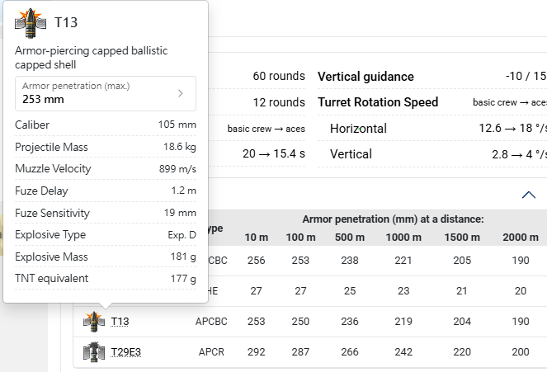Click the HE shell row in table
This screenshot has width=547, height=372.
tap(310, 291)
